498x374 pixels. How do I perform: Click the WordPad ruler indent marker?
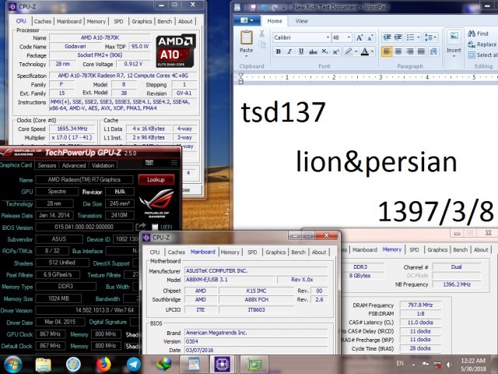click(241, 78)
